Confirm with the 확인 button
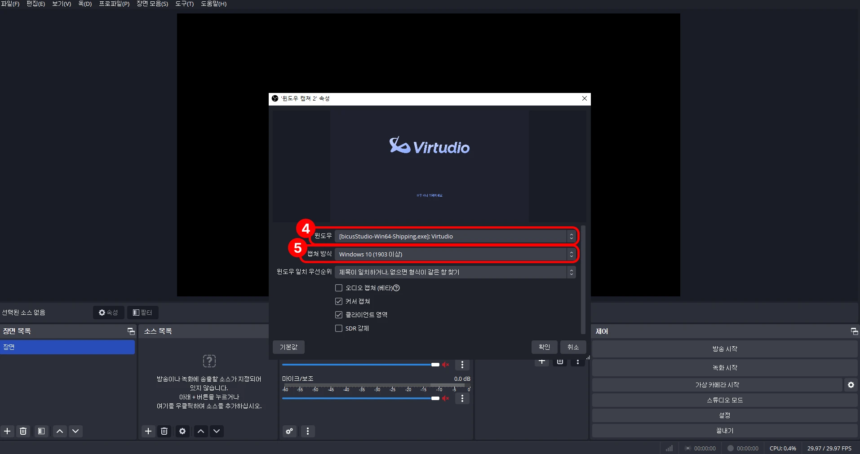 click(544, 347)
